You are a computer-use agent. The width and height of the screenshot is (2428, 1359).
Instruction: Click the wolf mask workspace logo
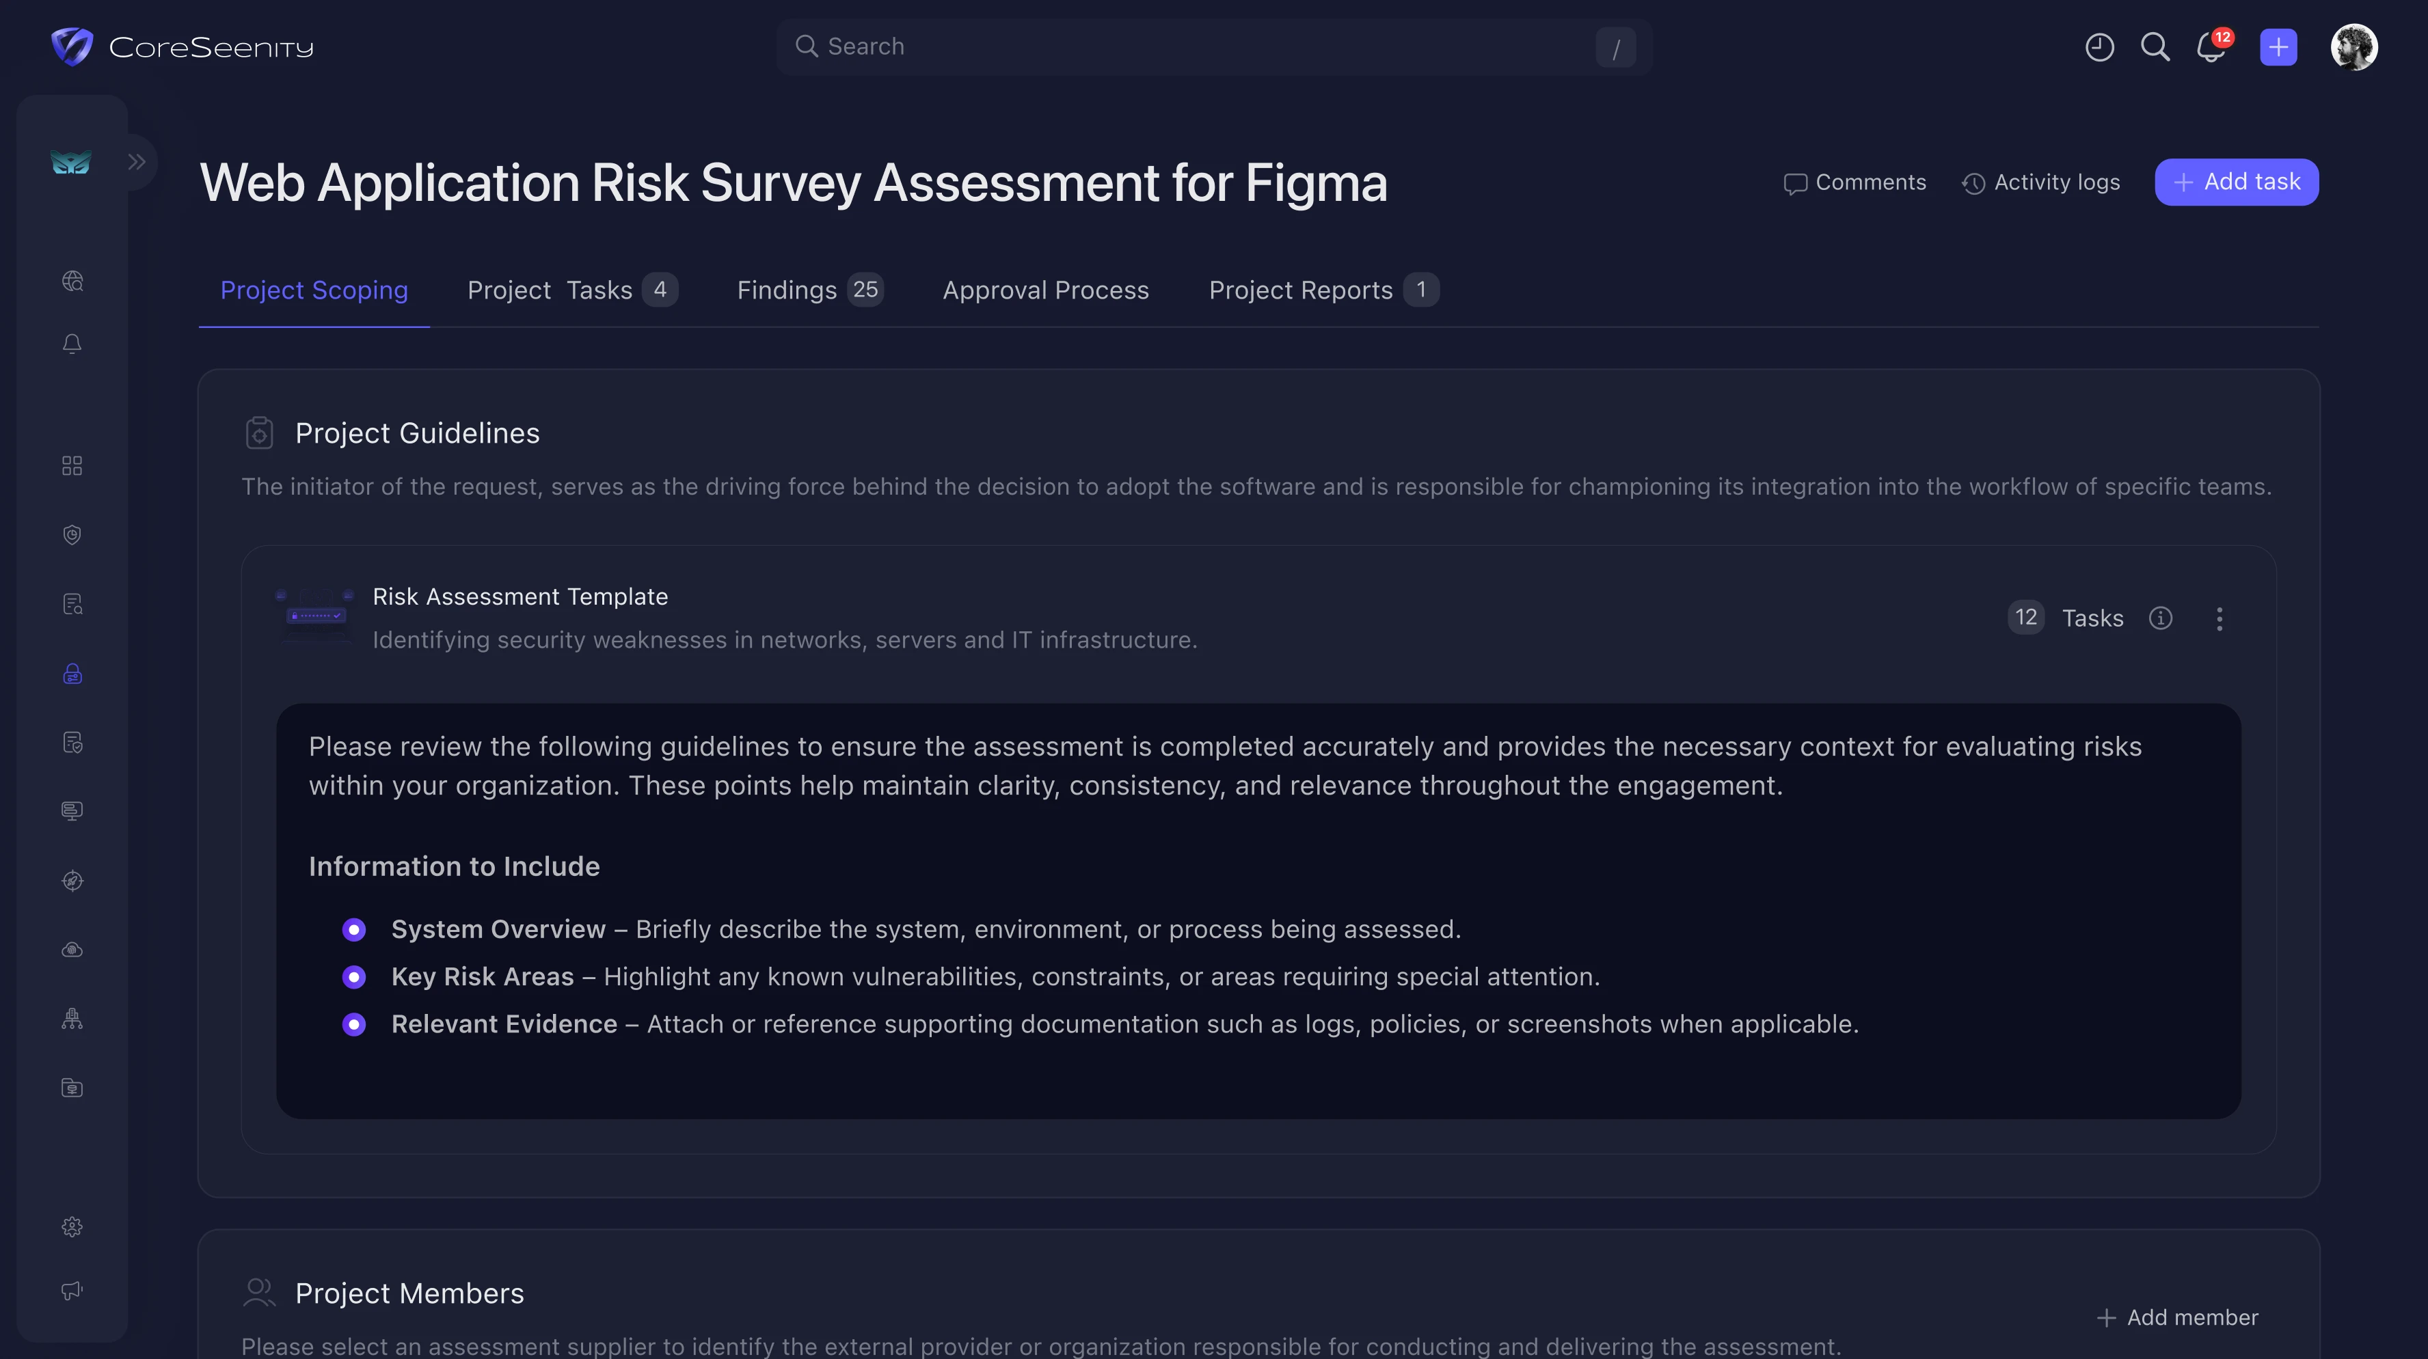70,162
